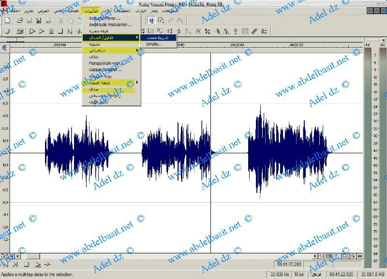Click the tuning fork process icon
This screenshot has height=279, width=387.
click(236, 31)
